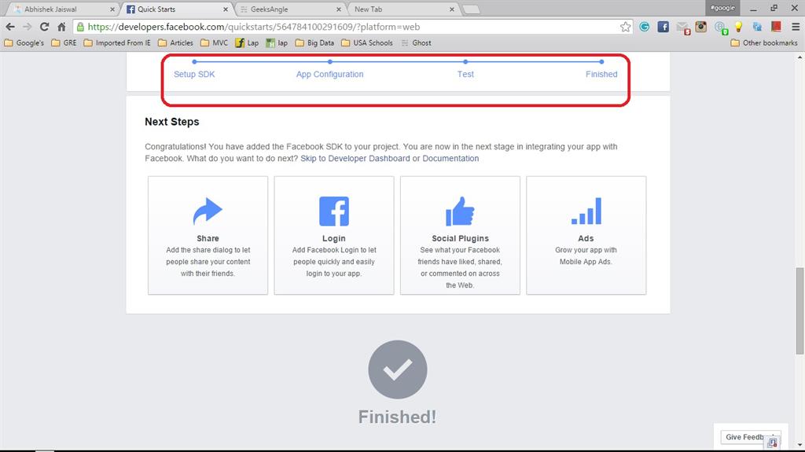Open the Grammarly extension icon
Viewport: 805px width, 452px height.
(645, 27)
